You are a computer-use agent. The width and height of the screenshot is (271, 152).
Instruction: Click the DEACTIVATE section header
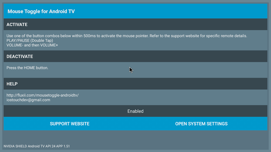click(x=135, y=56)
